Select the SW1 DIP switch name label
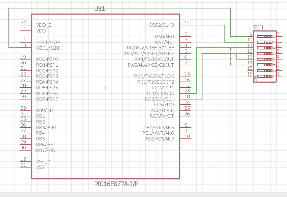The image size is (287, 197). 258,27
